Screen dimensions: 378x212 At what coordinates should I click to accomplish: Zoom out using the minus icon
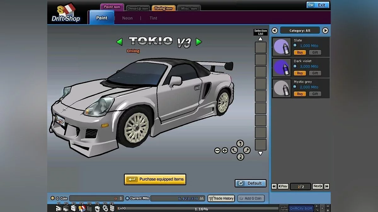[x=217, y=150]
